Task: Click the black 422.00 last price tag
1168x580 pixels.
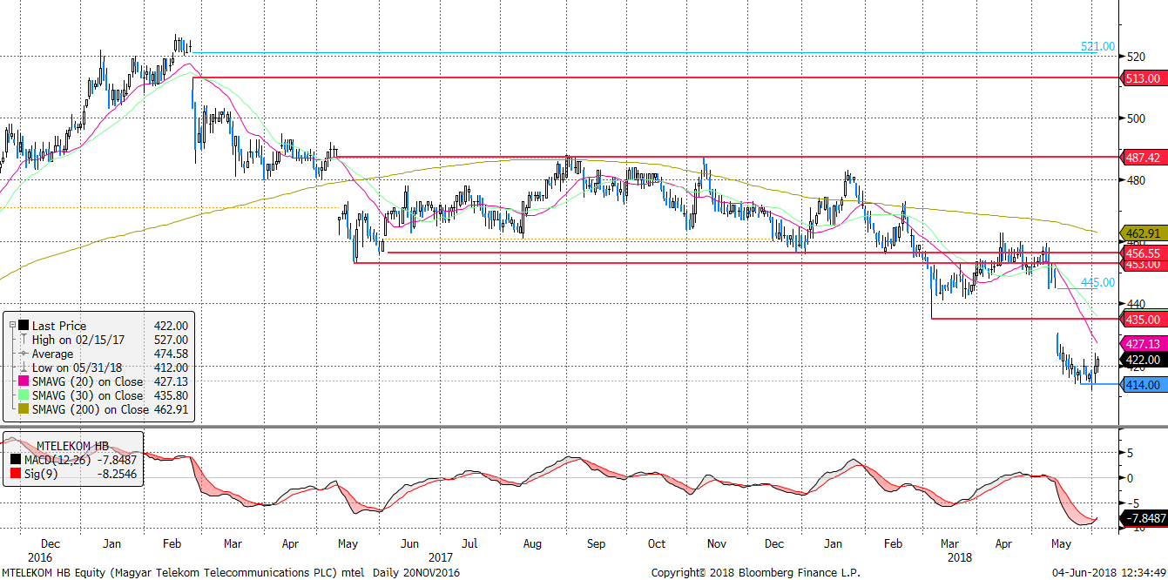Action: click(1143, 359)
